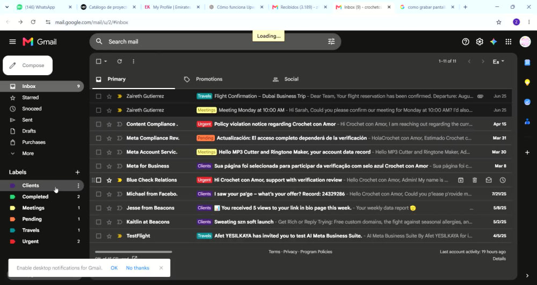Check the Jesse from Beacons email
537x285 pixels.
point(99,208)
